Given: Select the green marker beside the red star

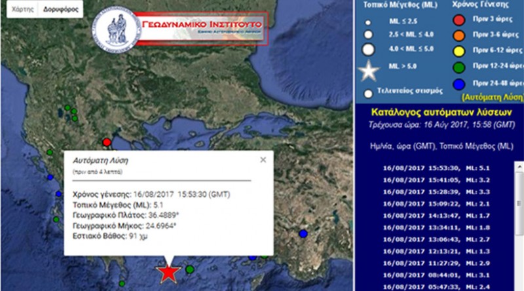Looking at the screenshot, I should pos(190,269).
